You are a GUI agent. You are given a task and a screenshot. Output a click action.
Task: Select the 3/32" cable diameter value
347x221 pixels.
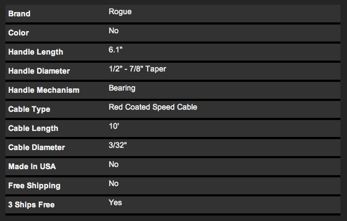[119, 145]
